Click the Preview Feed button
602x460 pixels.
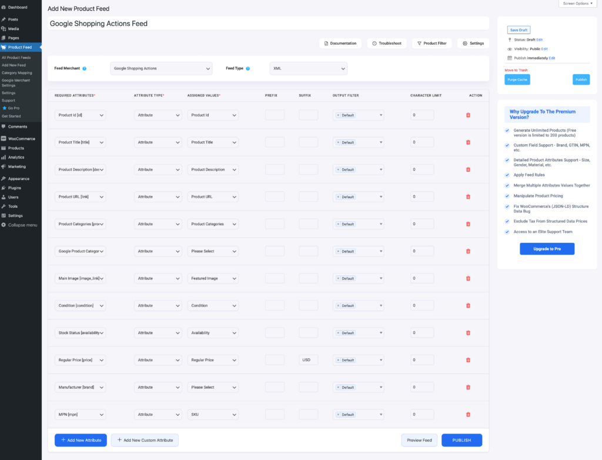click(x=419, y=440)
